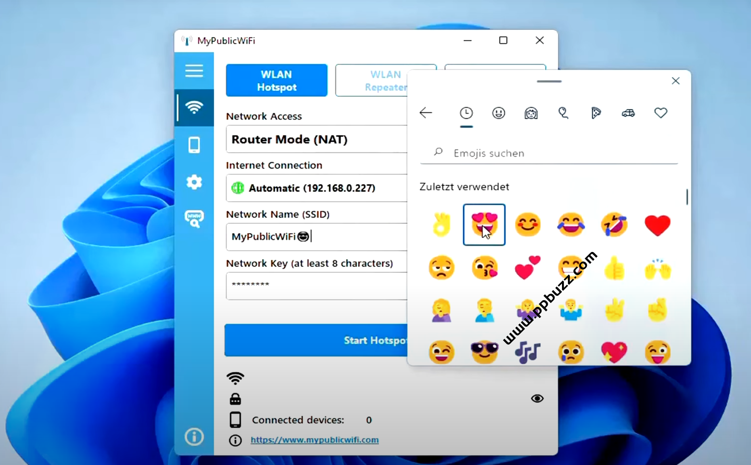
Task: Choose the sunglasses face emoji
Action: pyautogui.click(x=484, y=351)
